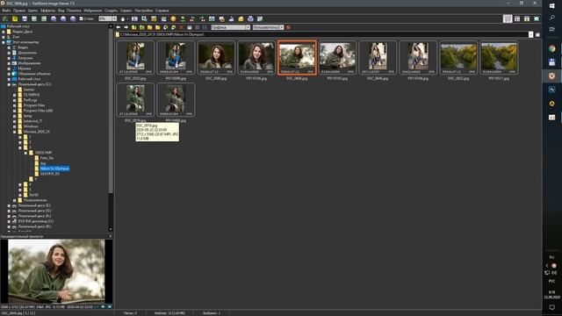Select the SILKYPIX_DS folder

[50, 174]
